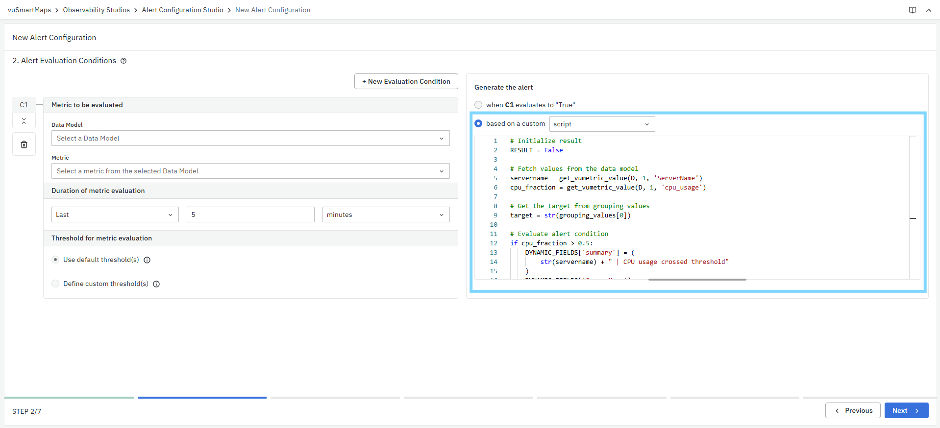Open the 'Select a Data Model' dropdown
This screenshot has width=940, height=428.
tap(250, 138)
